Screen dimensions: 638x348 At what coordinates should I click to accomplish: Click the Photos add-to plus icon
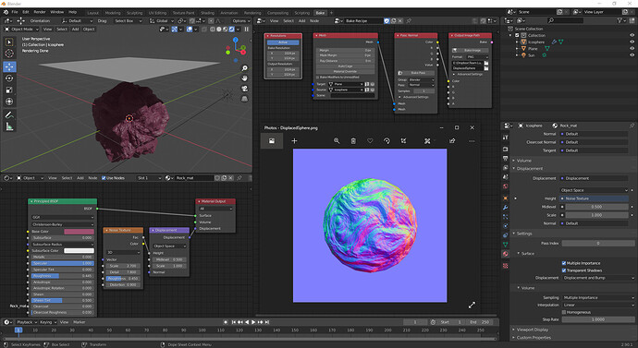(x=294, y=141)
